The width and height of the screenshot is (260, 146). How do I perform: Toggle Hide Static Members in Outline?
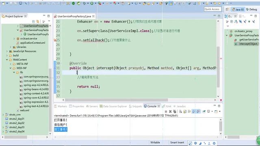coord(245,21)
